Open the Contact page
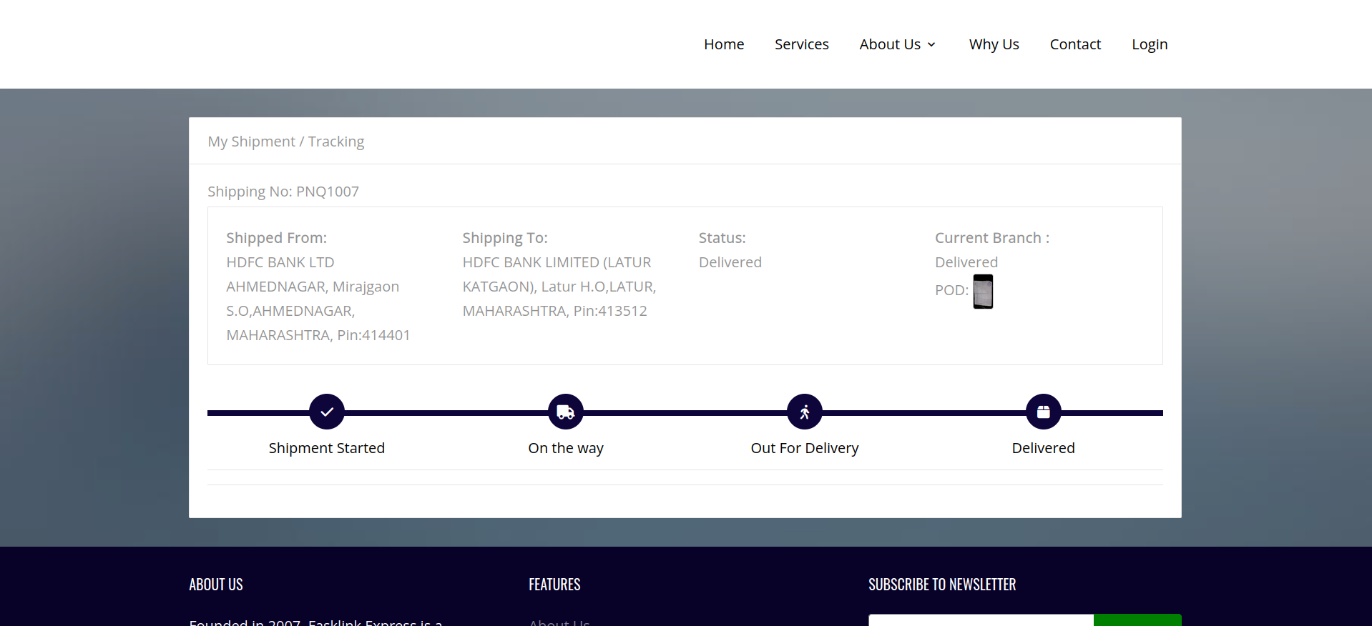 (x=1075, y=44)
